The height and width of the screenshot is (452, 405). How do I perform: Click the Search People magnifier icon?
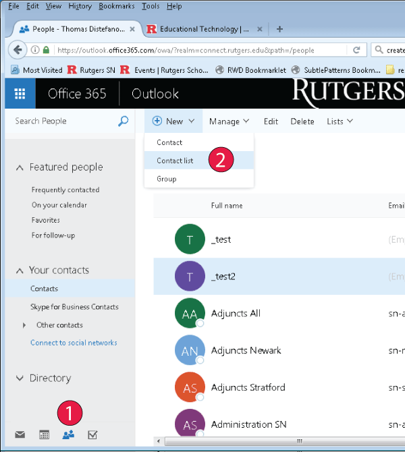point(123,121)
